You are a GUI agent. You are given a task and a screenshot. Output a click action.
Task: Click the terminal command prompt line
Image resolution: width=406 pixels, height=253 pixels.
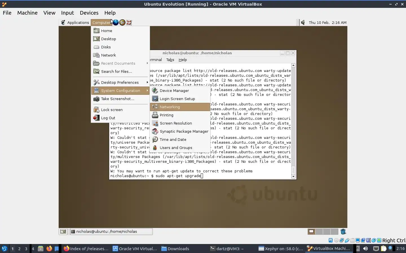tap(157, 176)
